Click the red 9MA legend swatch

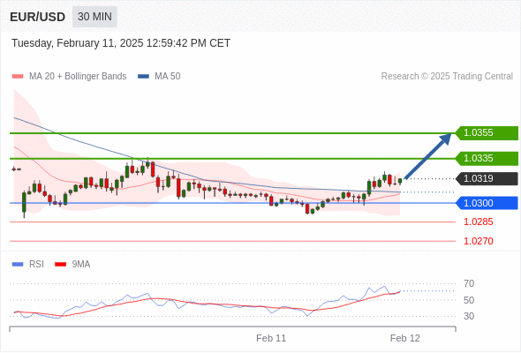coord(60,265)
